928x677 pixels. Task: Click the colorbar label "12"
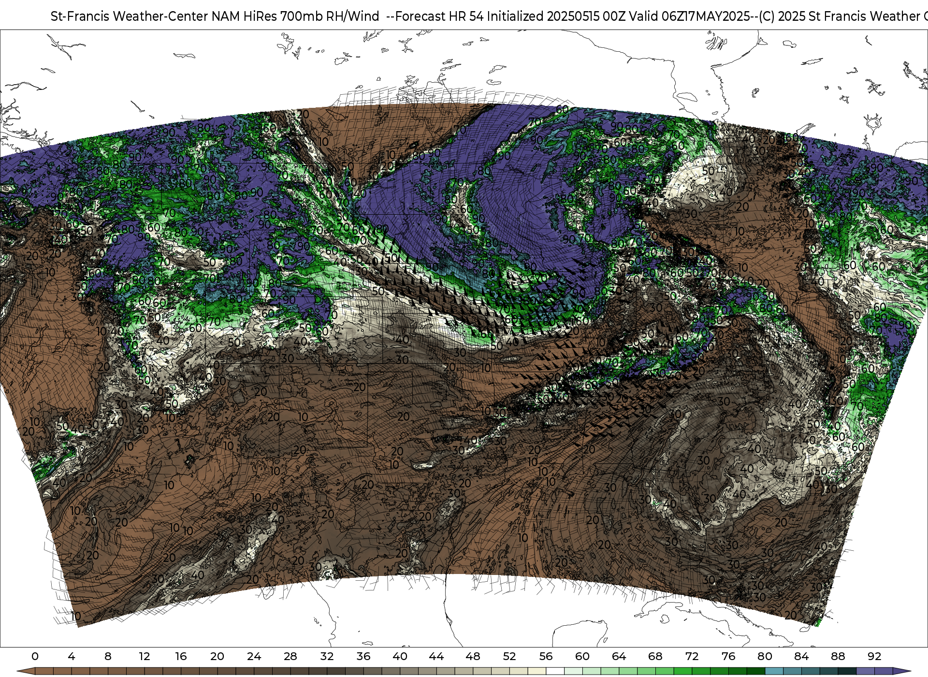coord(145,656)
